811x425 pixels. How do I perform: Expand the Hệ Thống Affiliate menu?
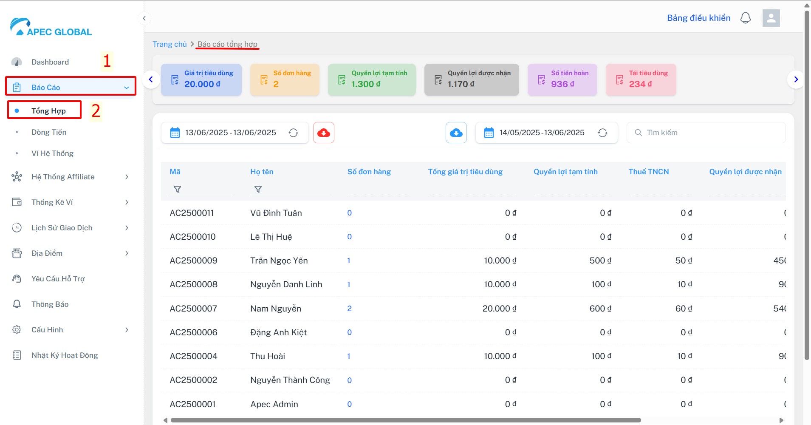tap(71, 177)
